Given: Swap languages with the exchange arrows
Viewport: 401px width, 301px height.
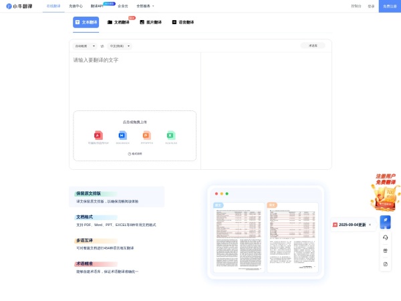Looking at the screenshot, I should 102,46.
